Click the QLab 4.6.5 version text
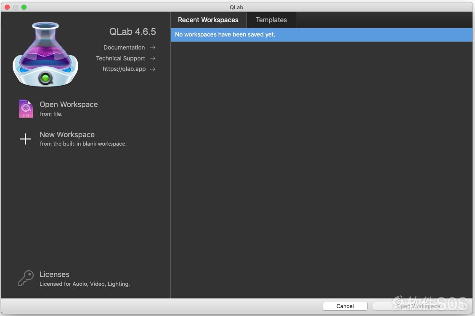Image resolution: width=475 pixels, height=316 pixels. coord(133,31)
